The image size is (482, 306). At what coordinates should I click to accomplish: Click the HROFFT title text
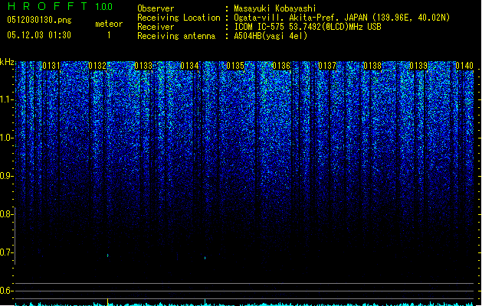tap(48, 6)
